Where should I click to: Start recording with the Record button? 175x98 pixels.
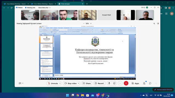click(99, 83)
